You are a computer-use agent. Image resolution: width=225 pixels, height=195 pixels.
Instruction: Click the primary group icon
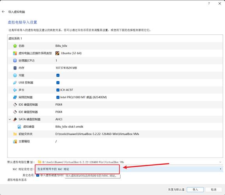[x=15, y=142]
